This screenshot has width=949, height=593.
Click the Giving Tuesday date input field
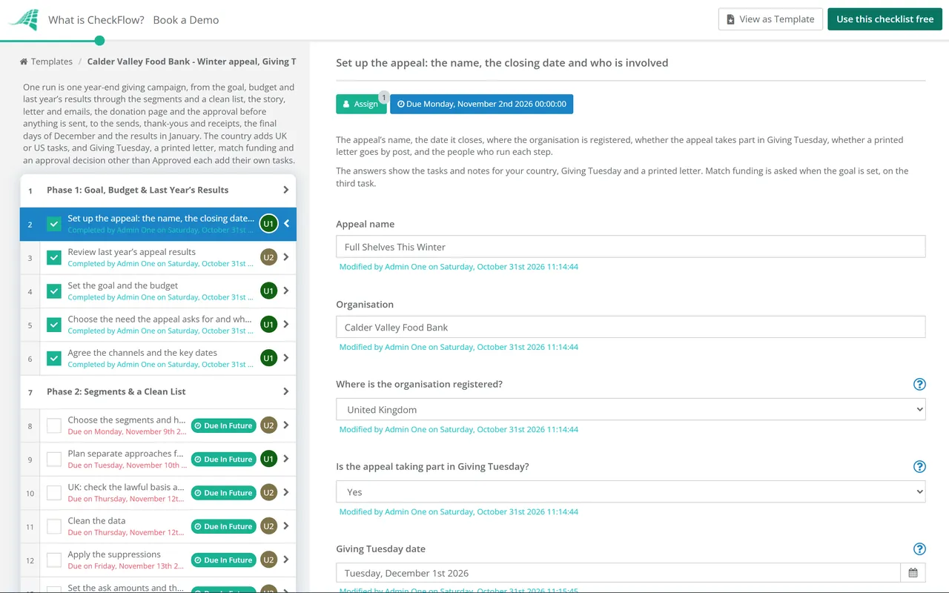(x=618, y=573)
